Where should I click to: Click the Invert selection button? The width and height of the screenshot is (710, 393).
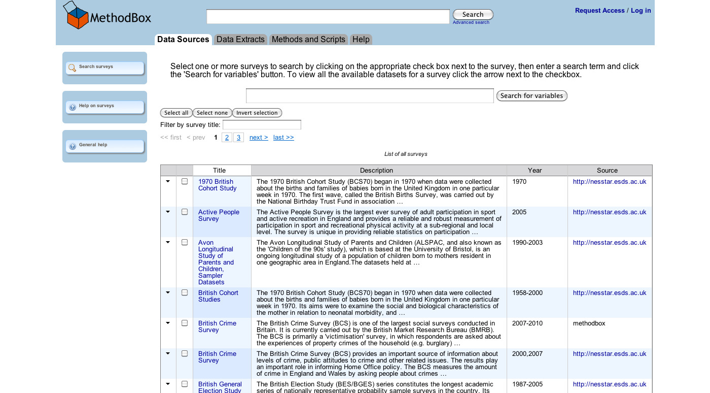[x=258, y=113]
